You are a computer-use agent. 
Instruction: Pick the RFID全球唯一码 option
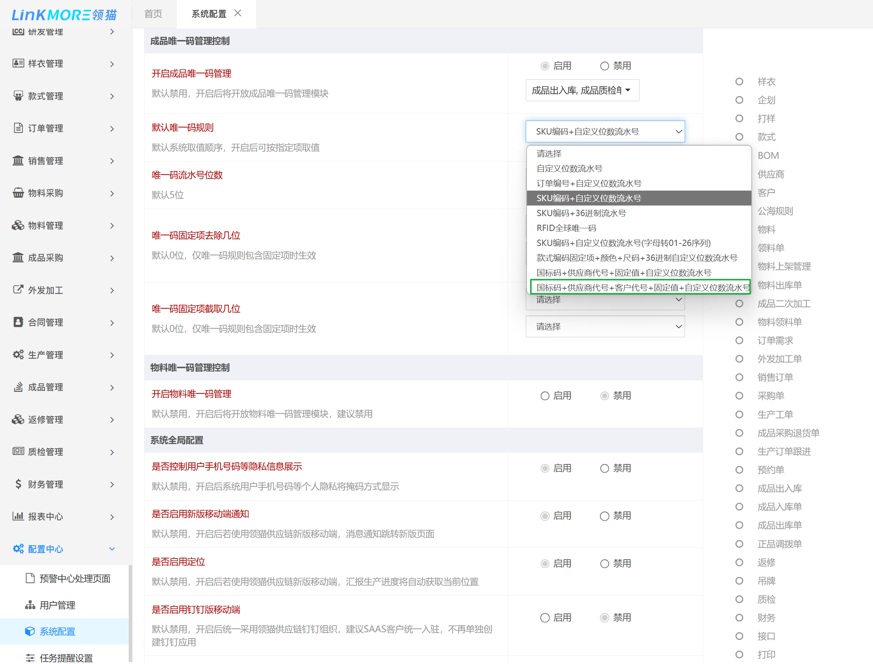[566, 228]
